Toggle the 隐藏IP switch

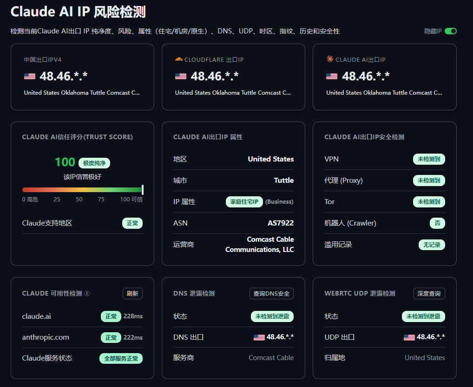pos(450,31)
